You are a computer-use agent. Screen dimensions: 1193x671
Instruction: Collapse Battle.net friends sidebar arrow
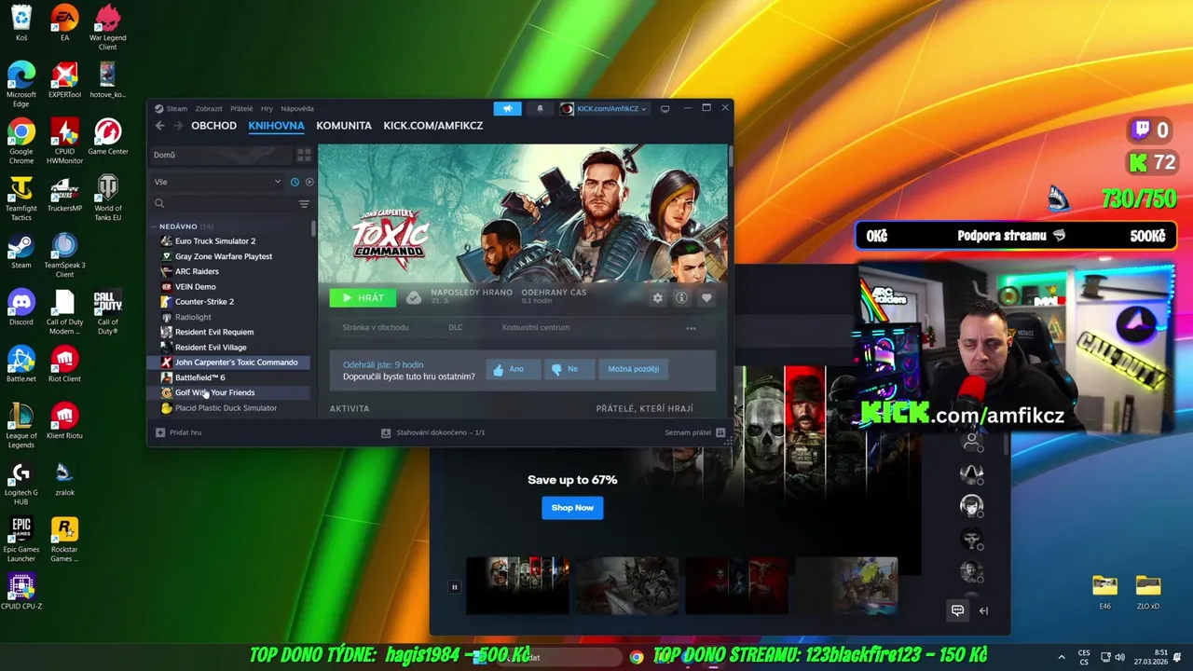[983, 610]
